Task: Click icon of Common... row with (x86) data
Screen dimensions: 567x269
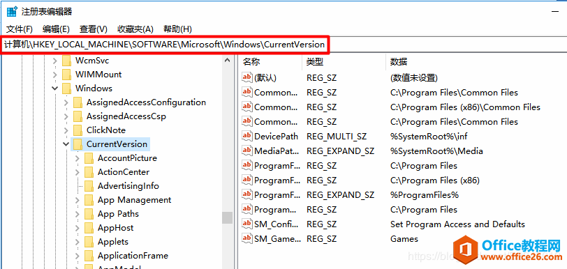Action: tap(247, 107)
